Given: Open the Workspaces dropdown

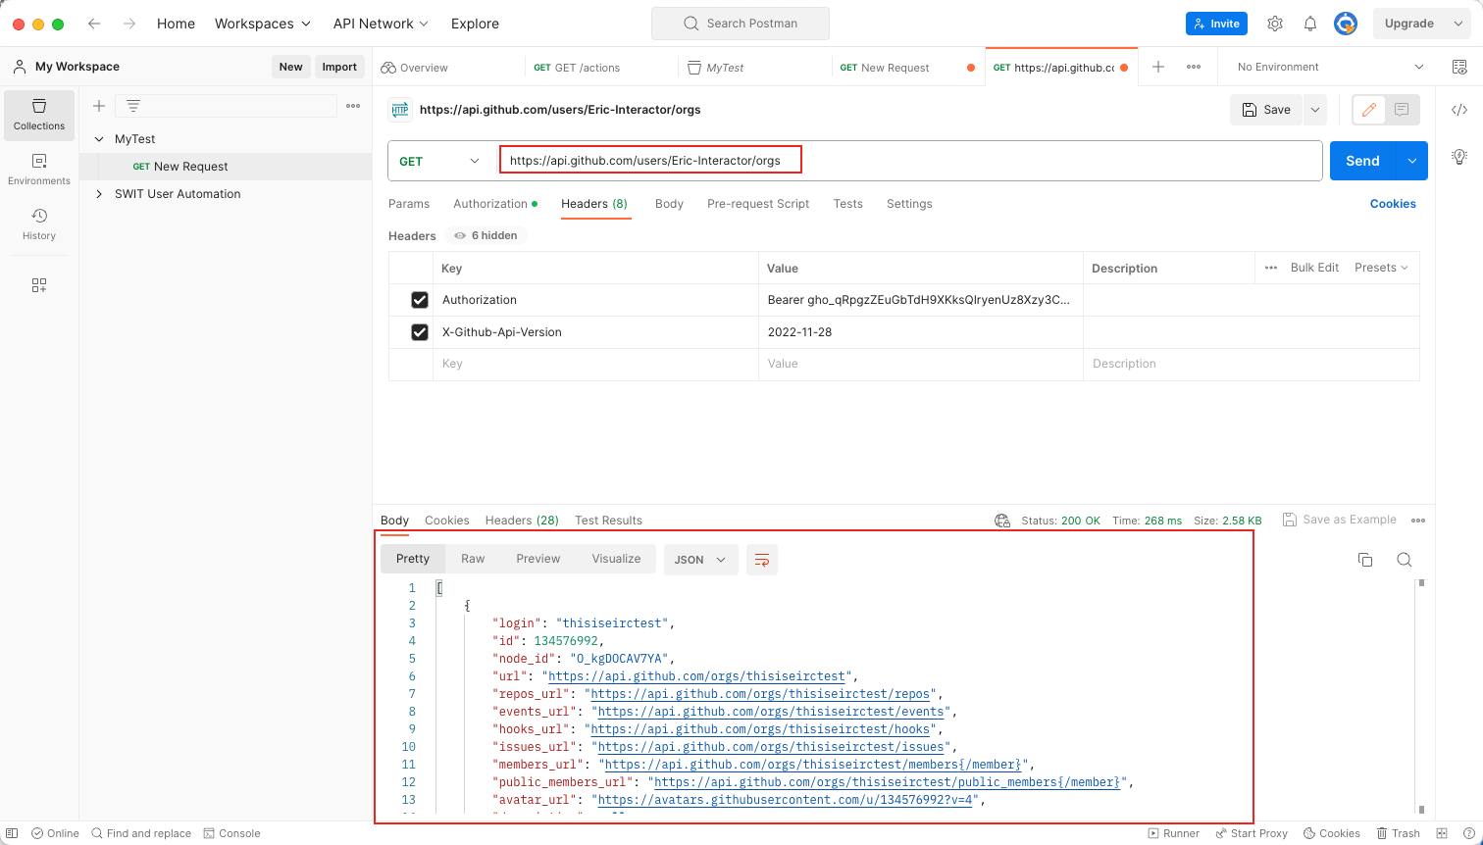Looking at the screenshot, I should [x=263, y=24].
